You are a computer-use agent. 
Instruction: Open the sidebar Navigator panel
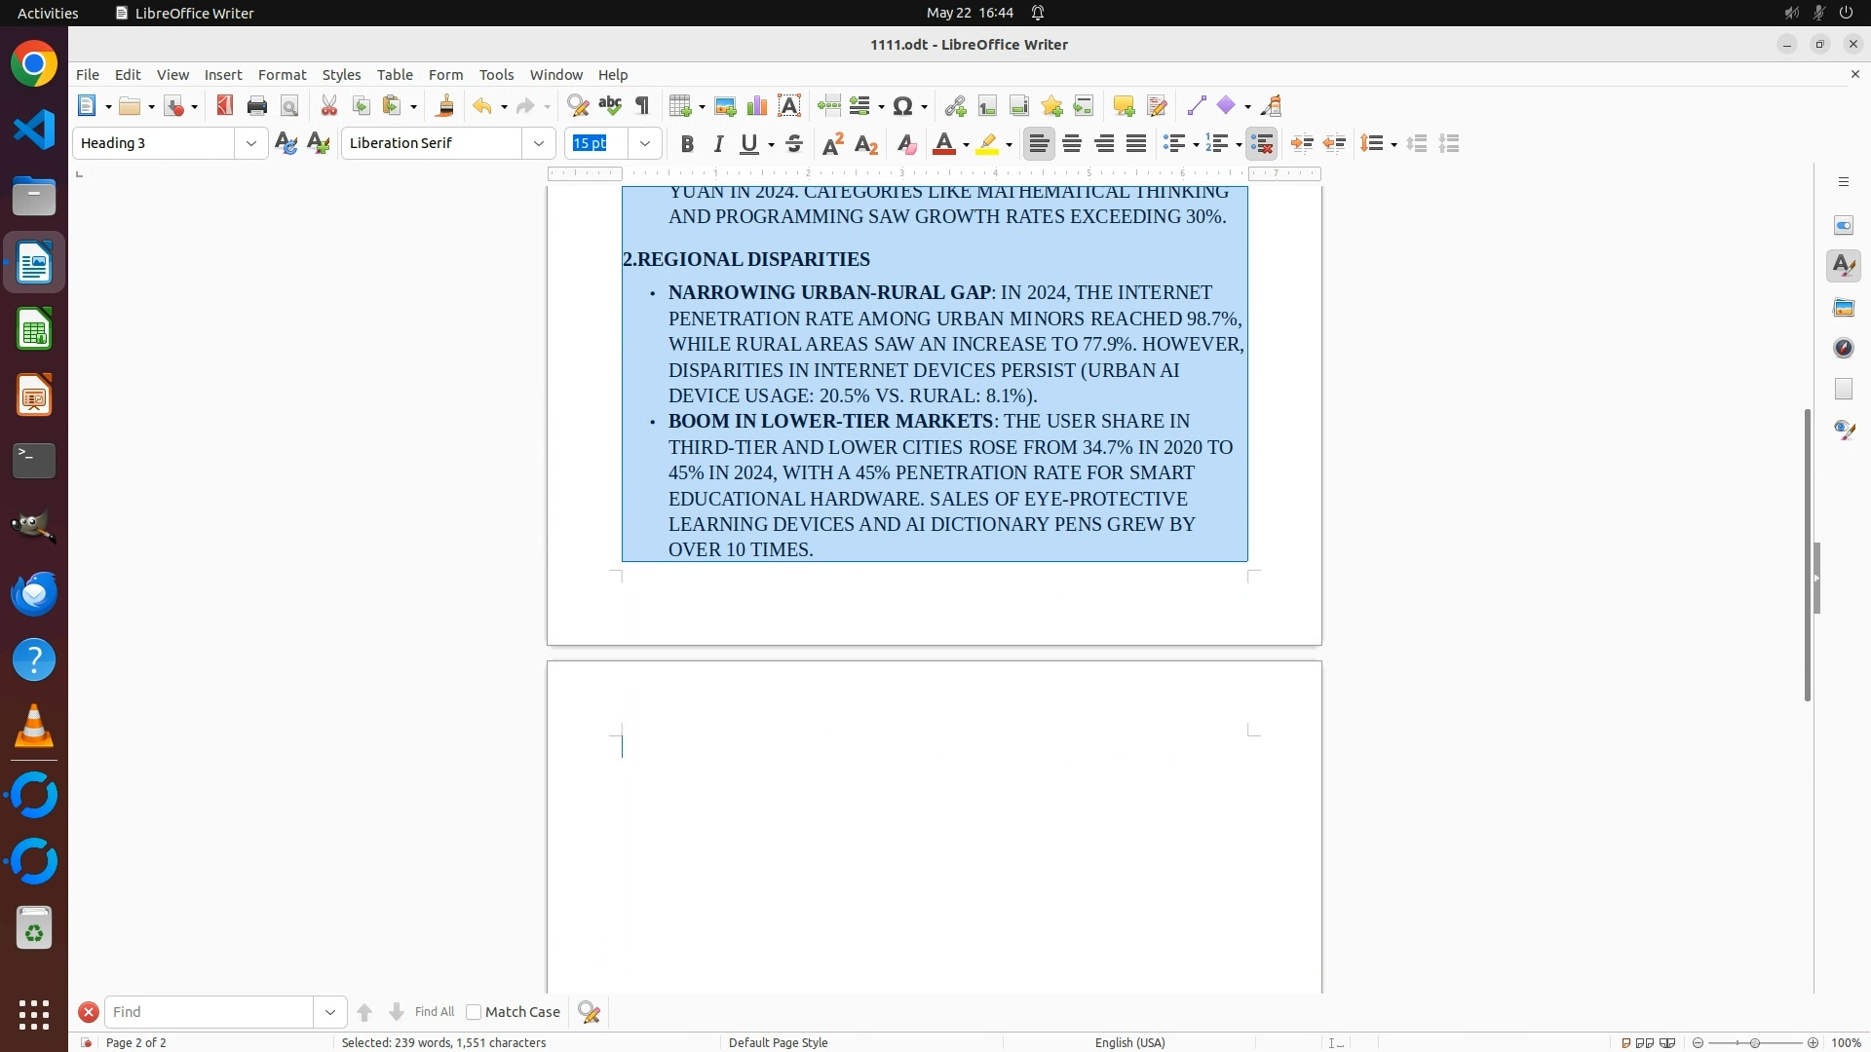click(1844, 348)
